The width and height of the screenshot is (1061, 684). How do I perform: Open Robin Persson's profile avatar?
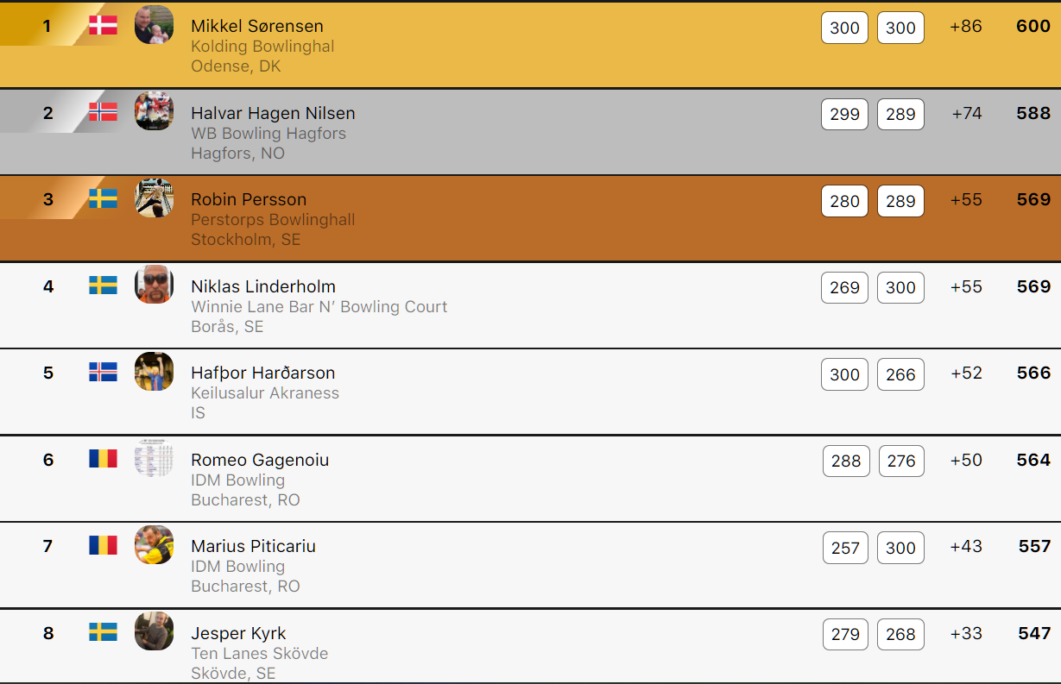coord(154,198)
